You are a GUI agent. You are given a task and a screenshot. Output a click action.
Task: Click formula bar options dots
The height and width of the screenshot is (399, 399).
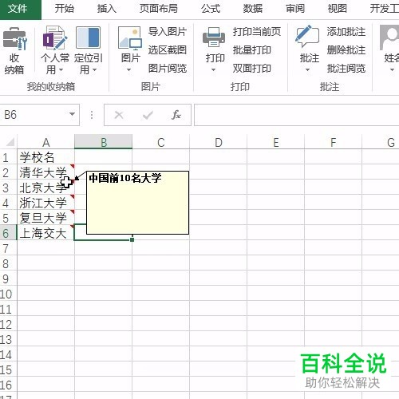click(92, 115)
